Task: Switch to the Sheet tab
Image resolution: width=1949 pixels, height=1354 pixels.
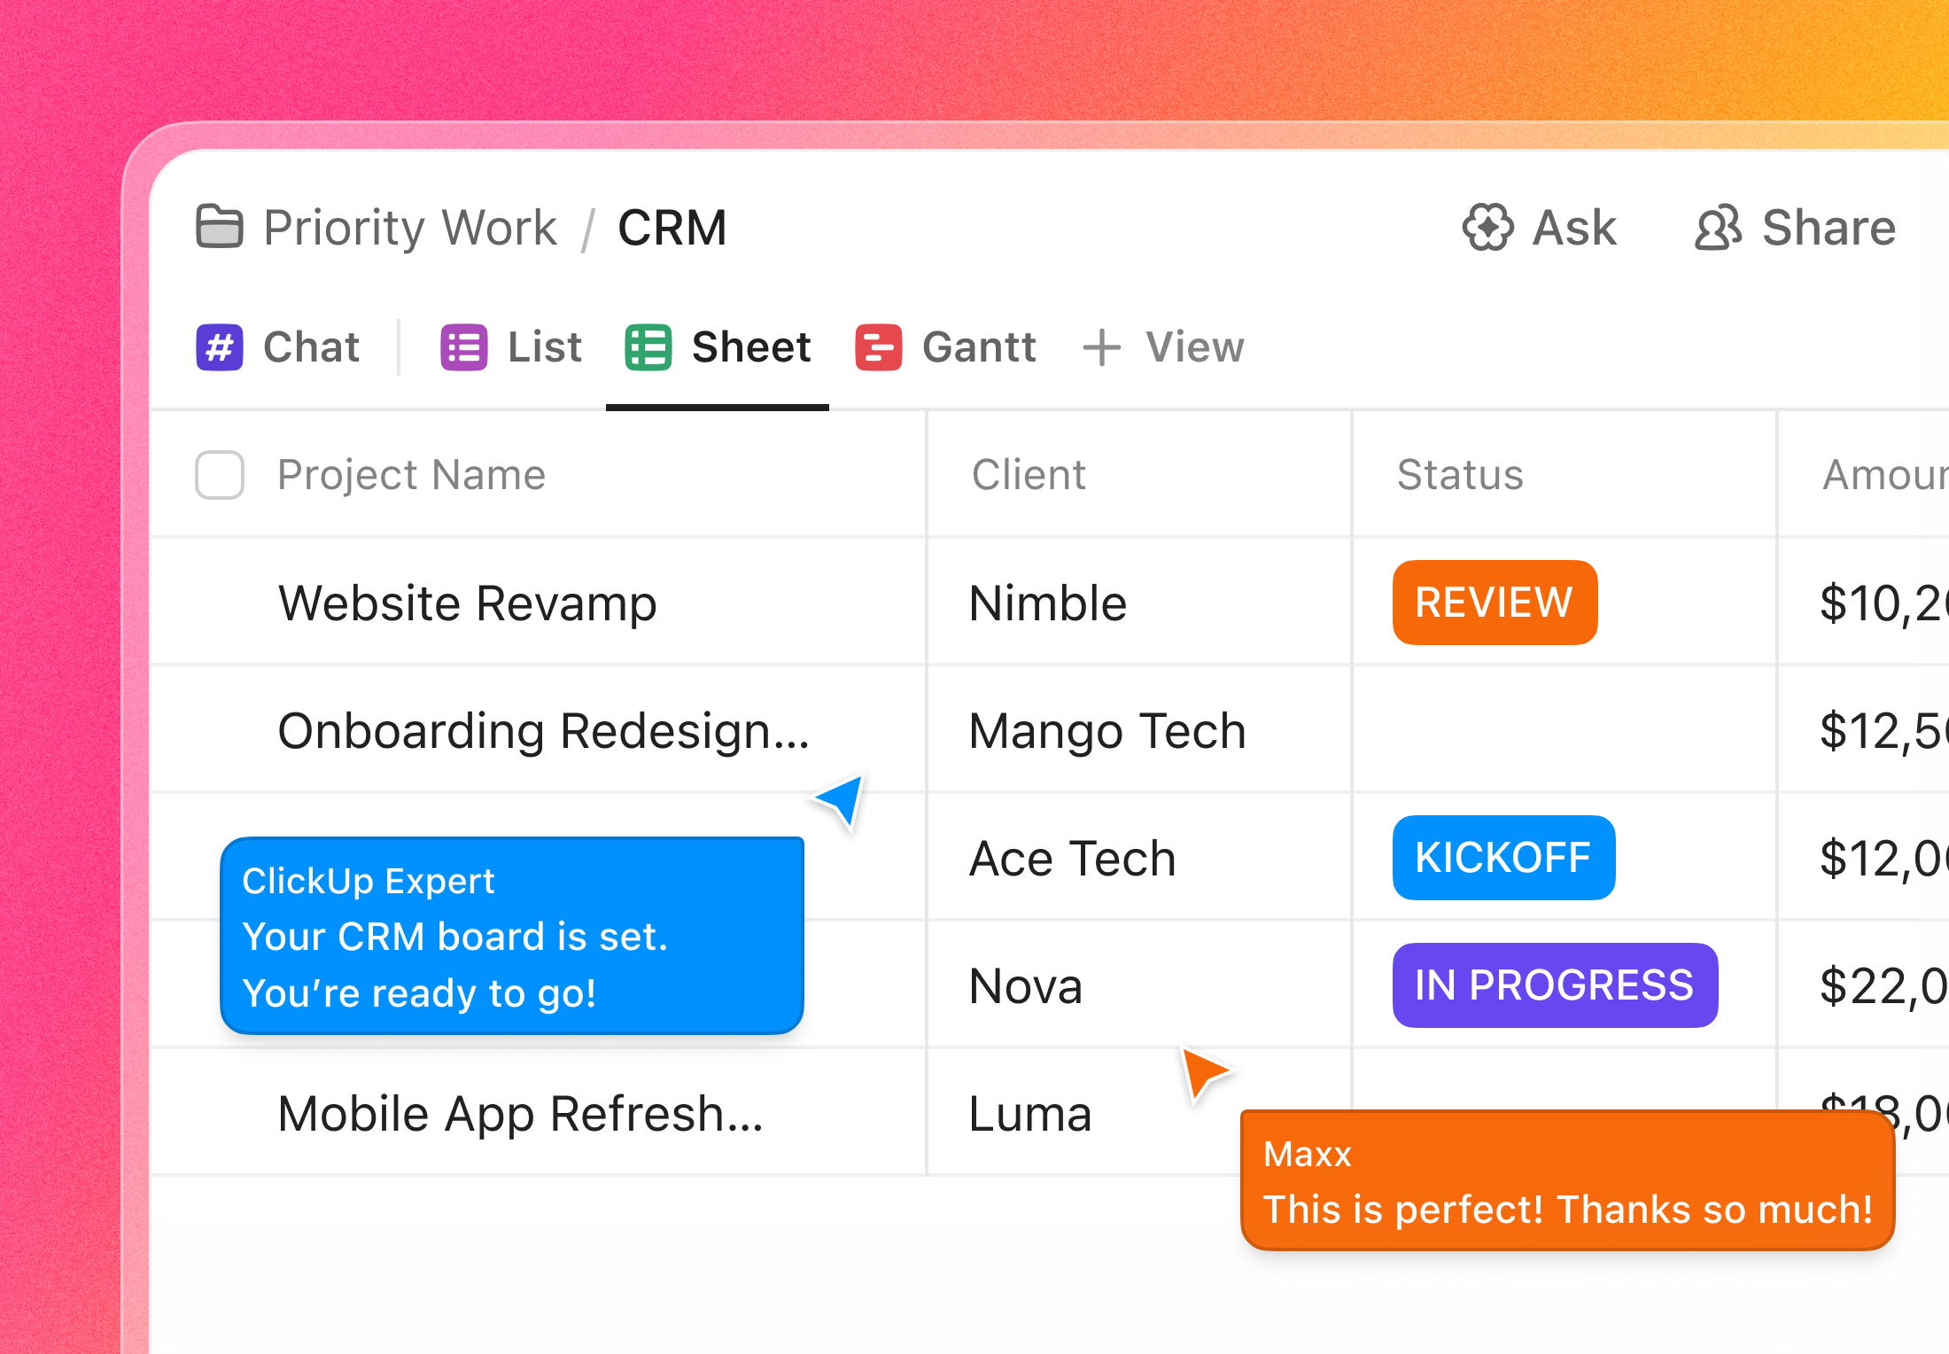Action: click(751, 347)
